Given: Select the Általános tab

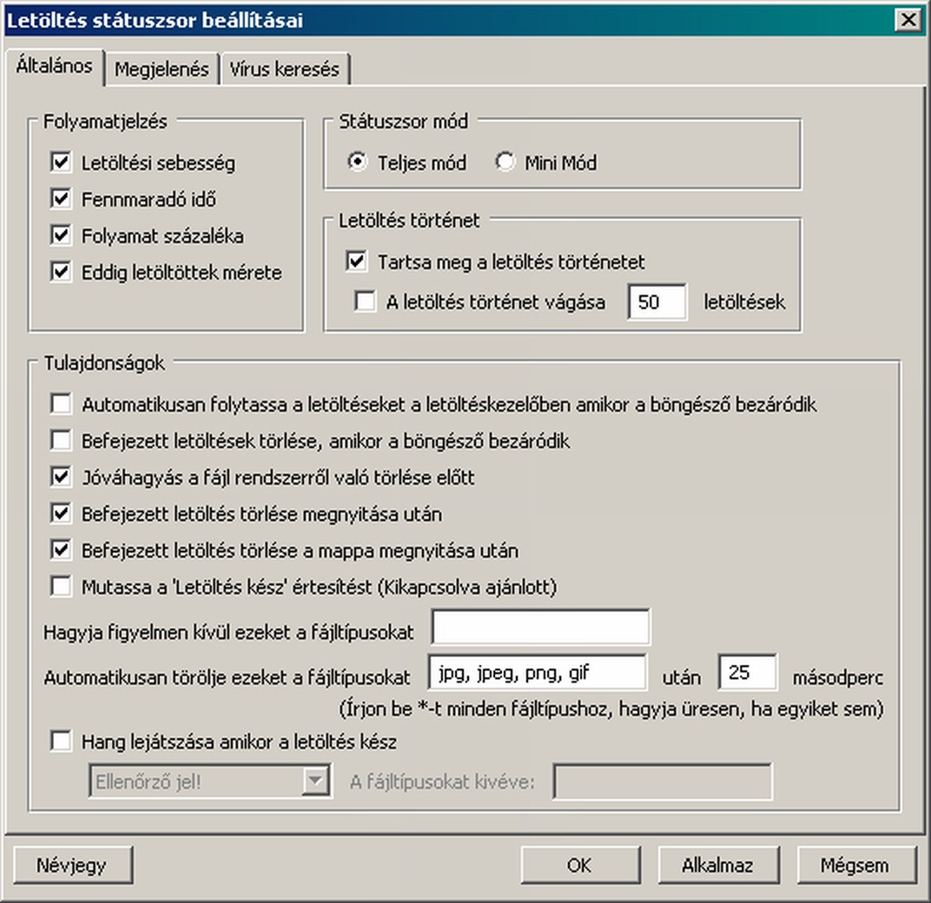Looking at the screenshot, I should tap(54, 67).
